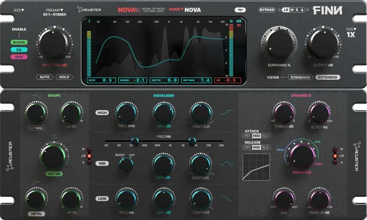Switch to EXTENDED view

[328, 77]
